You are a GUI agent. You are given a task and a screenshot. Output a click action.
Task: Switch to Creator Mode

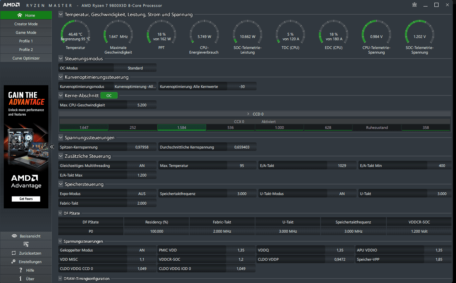26,24
